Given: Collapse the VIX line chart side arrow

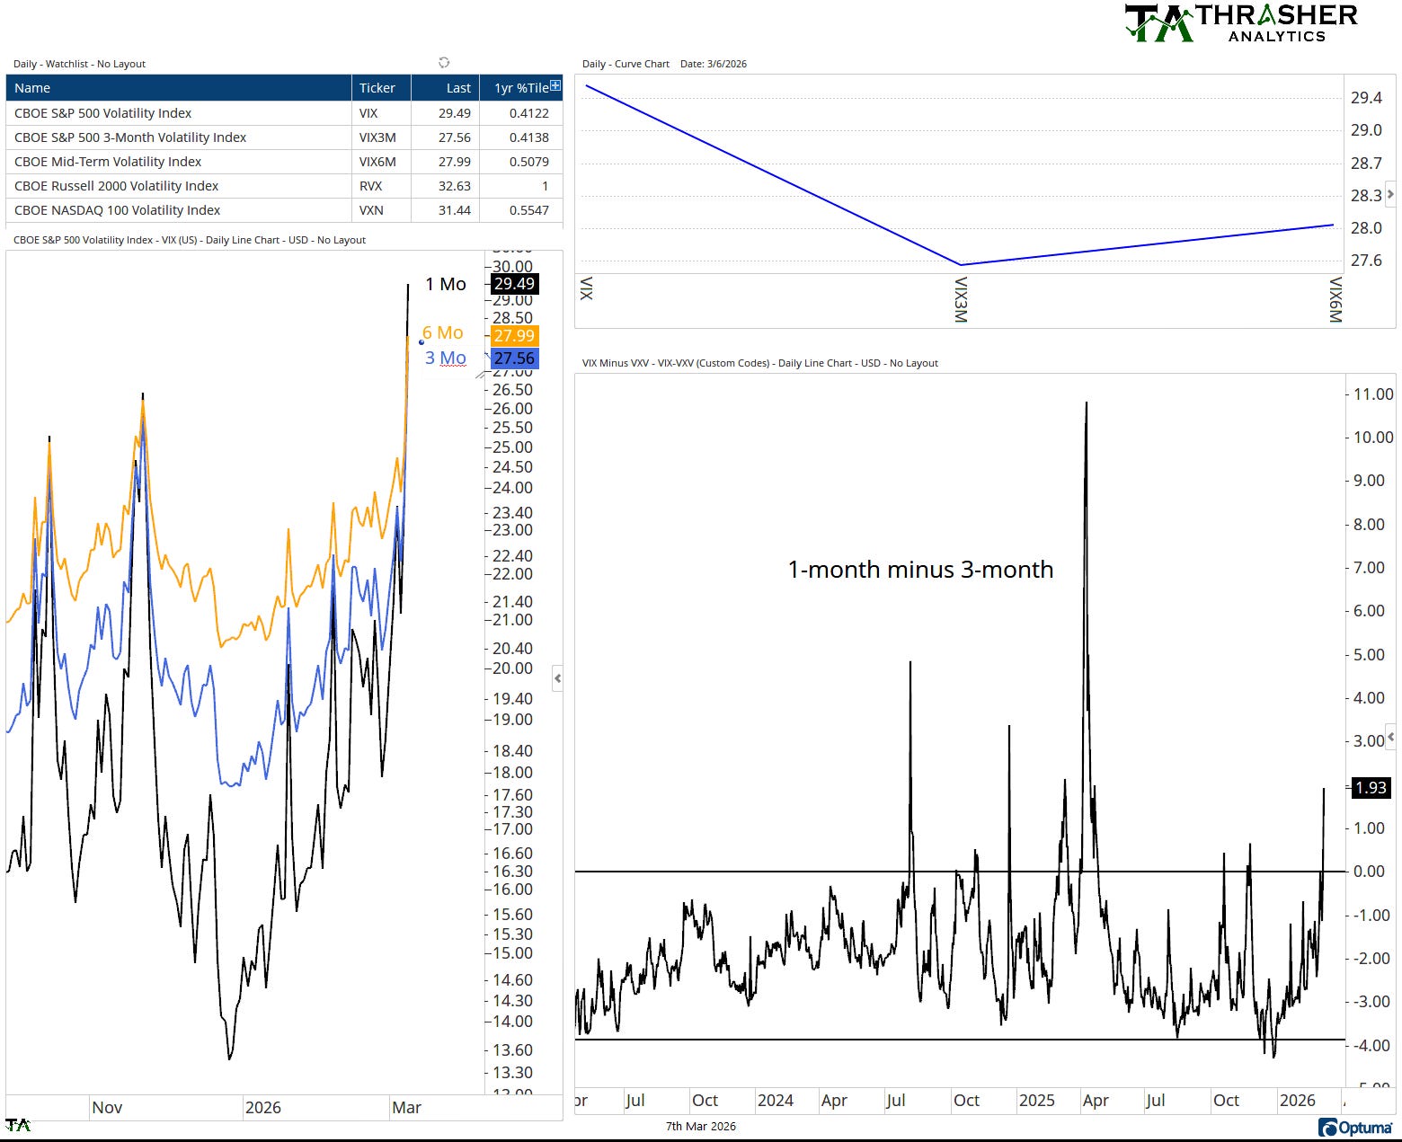Looking at the screenshot, I should [558, 678].
